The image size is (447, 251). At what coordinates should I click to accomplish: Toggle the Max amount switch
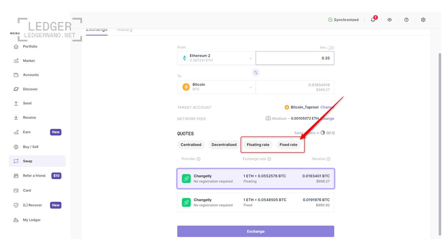click(331, 48)
